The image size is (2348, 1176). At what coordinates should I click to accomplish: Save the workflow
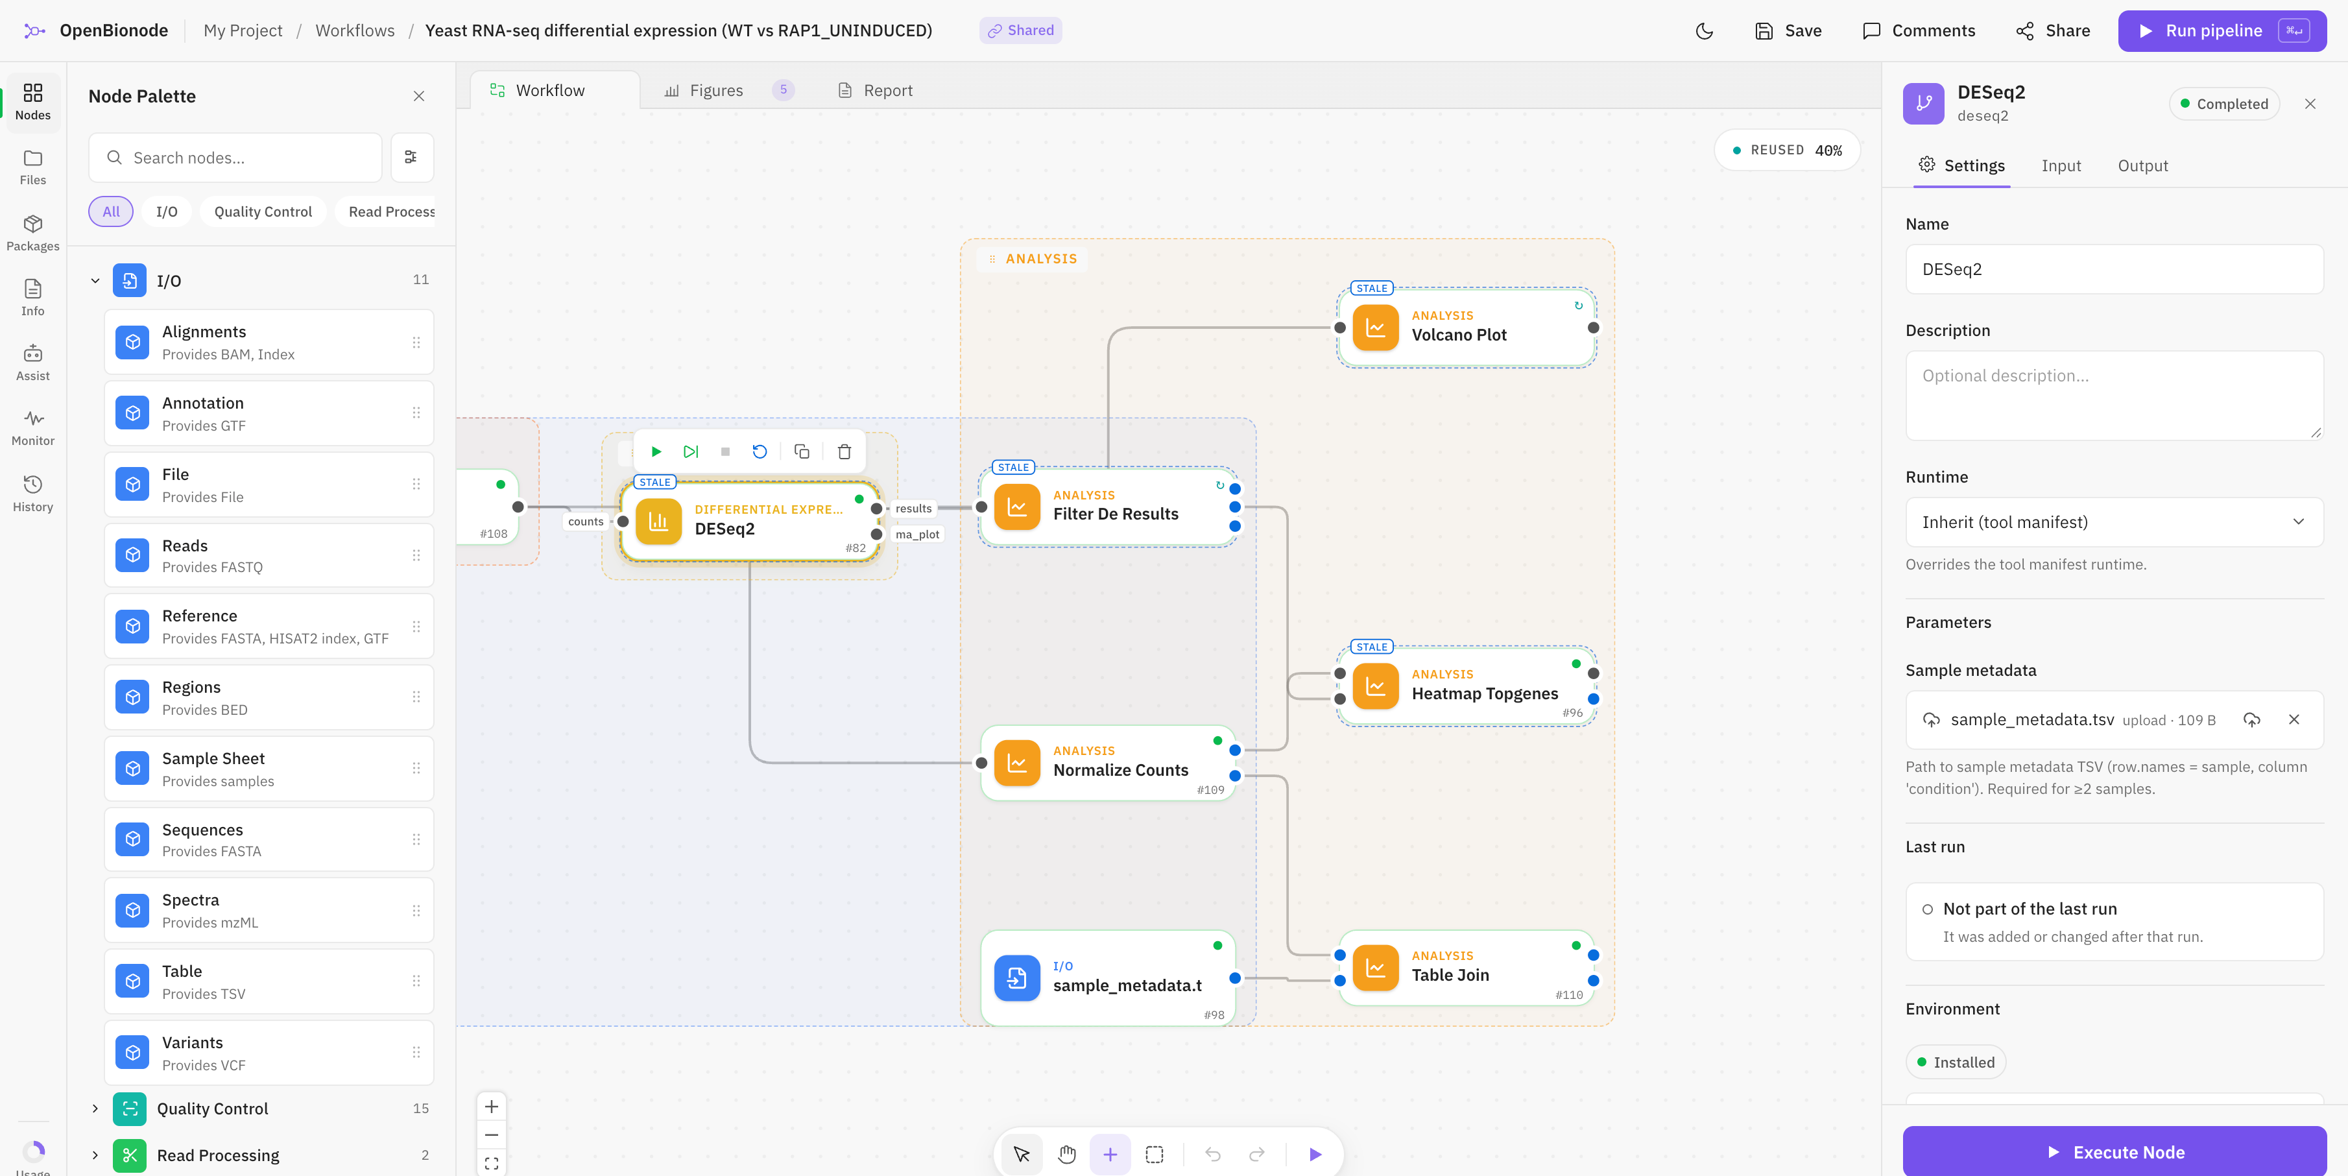pos(1788,31)
